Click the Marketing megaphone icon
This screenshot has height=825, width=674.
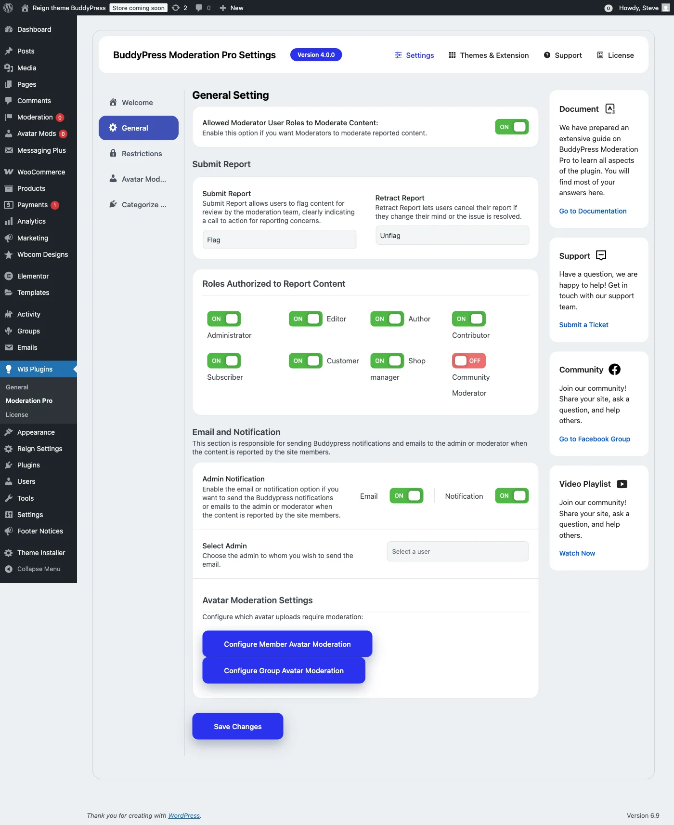pyautogui.click(x=9, y=238)
